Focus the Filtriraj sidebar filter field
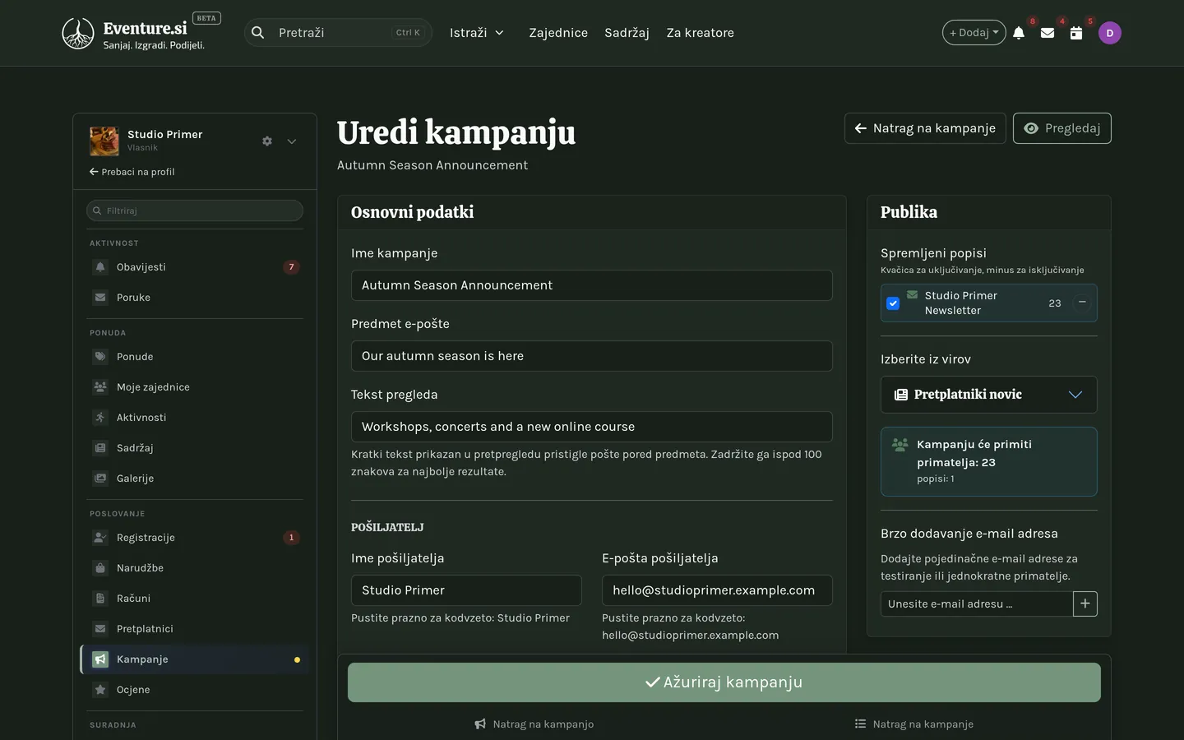Viewport: 1184px width, 740px height. pos(195,210)
